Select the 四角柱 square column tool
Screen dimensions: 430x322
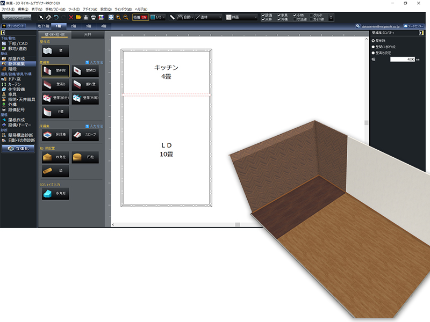click(55, 157)
